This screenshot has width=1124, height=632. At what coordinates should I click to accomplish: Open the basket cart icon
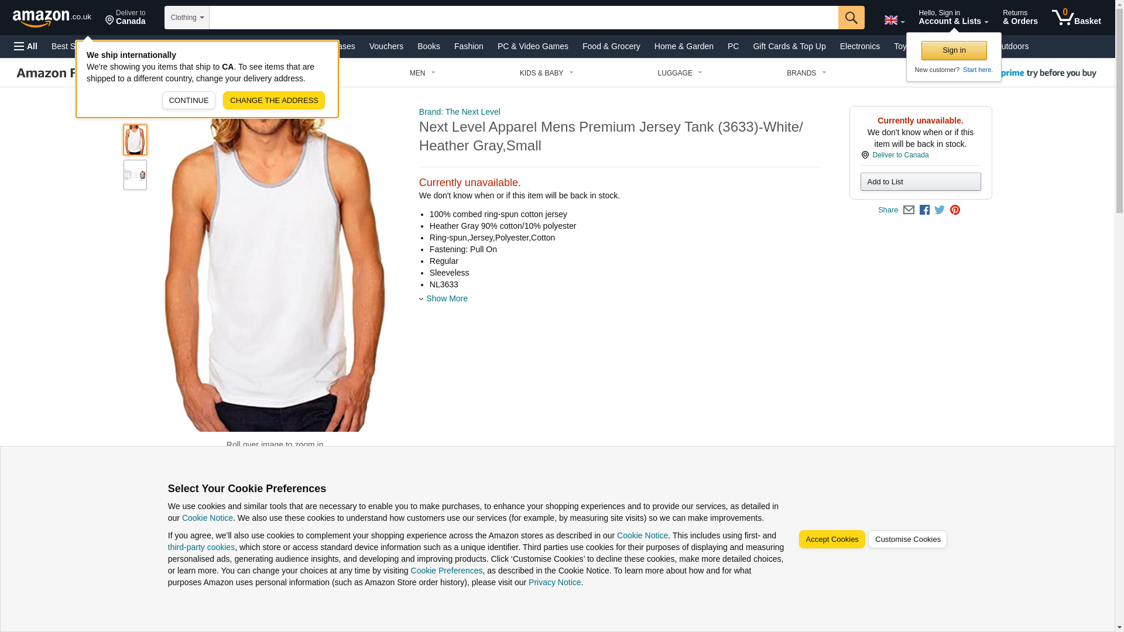point(1076,18)
